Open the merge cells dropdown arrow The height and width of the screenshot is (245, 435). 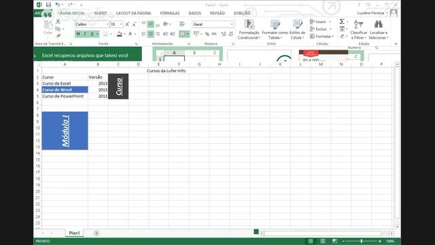coord(188,34)
